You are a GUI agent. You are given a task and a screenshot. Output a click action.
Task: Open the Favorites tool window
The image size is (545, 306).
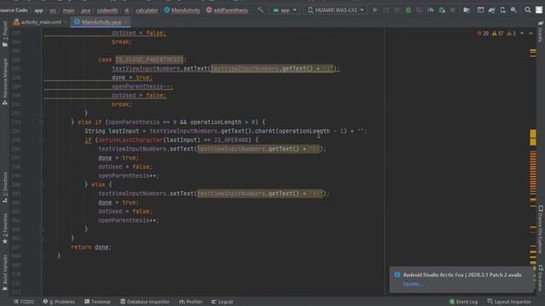(4, 229)
